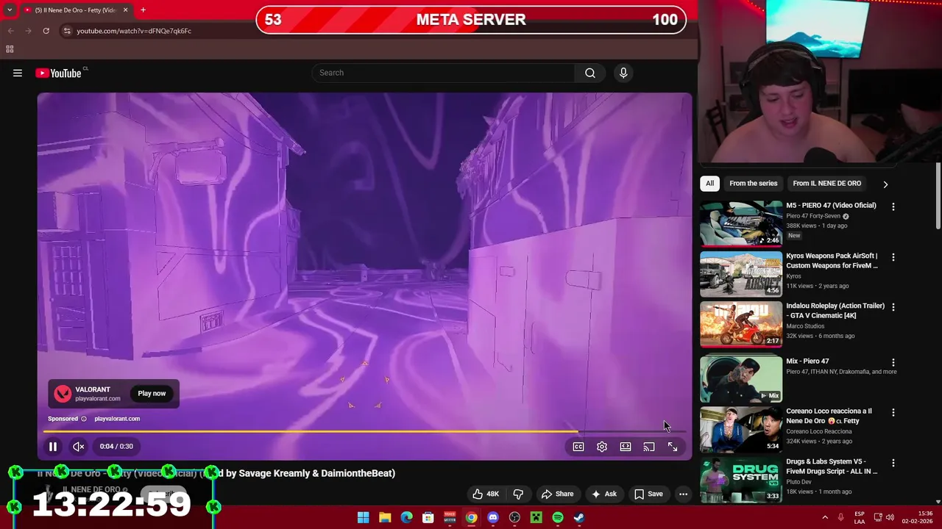
Task: Show hidden system tray icons
Action: [824, 518]
